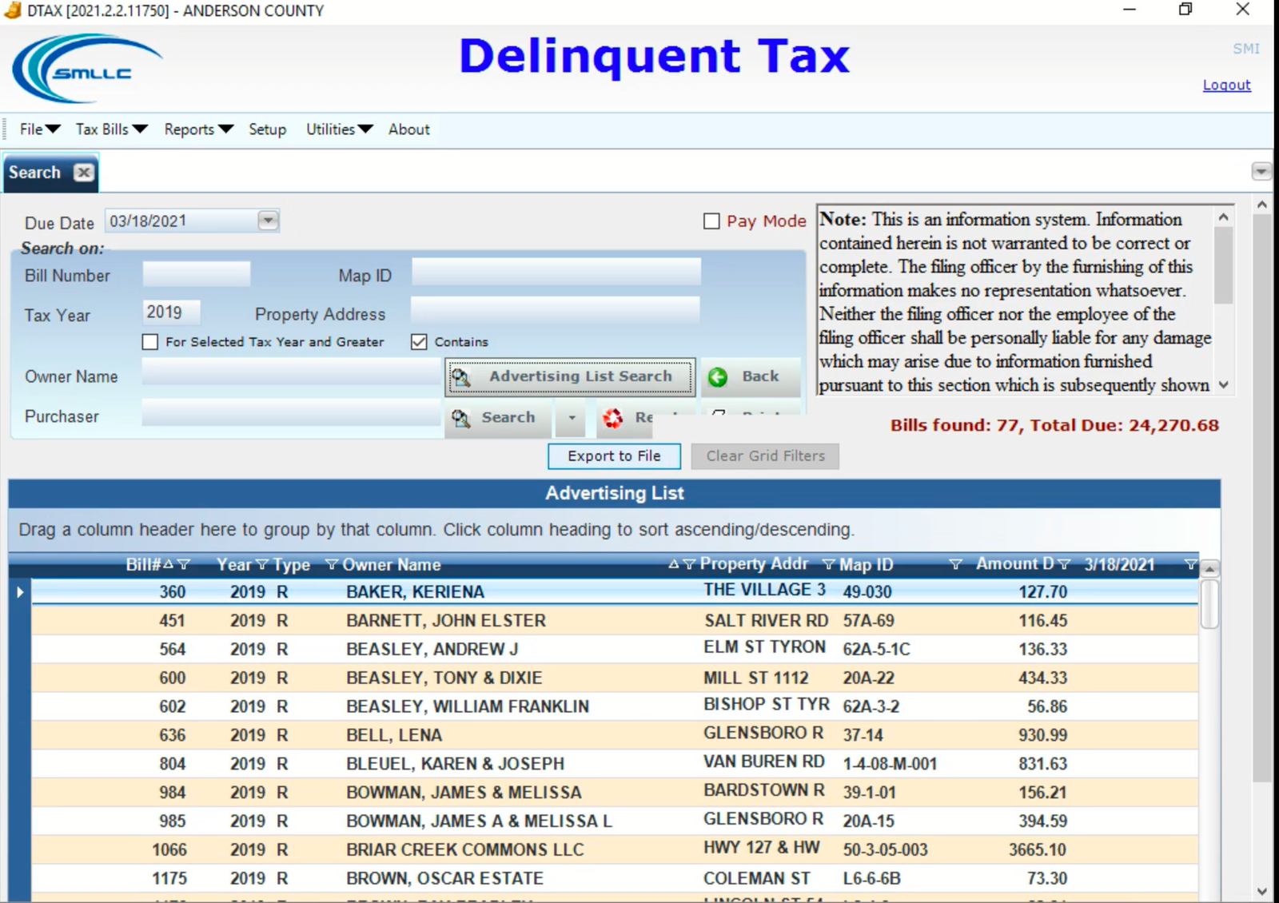Click the Bill# sort indicator triangle
The height and width of the screenshot is (903, 1279).
[169, 564]
